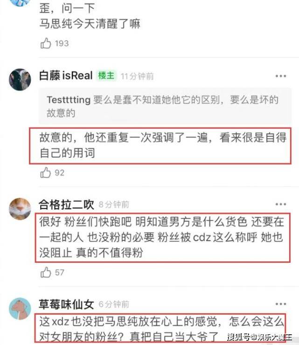Open more options for 白藤 isReal's comment

coord(281,76)
